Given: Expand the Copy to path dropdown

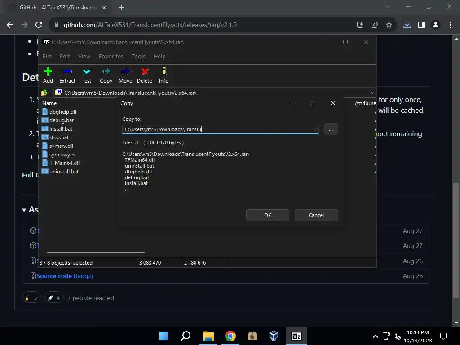Looking at the screenshot, I should point(315,129).
